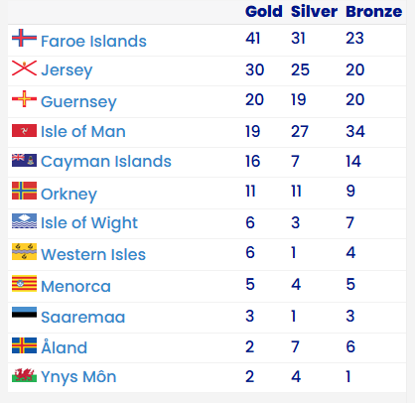Click the Faroe Islands flag icon
415x403 pixels.
(x=24, y=38)
